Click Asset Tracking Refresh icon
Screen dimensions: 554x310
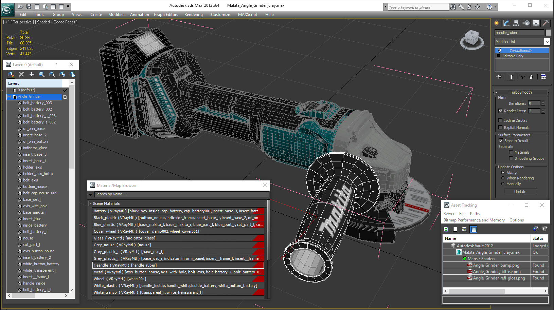446,230
